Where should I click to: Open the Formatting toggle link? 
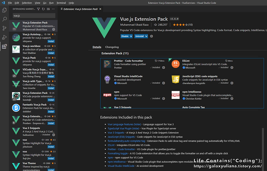pyautogui.click(x=118, y=153)
